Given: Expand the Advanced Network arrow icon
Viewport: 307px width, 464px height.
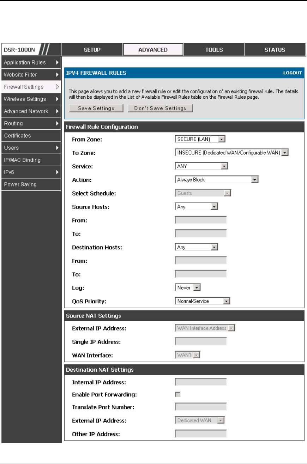Looking at the screenshot, I should click(x=57, y=111).
